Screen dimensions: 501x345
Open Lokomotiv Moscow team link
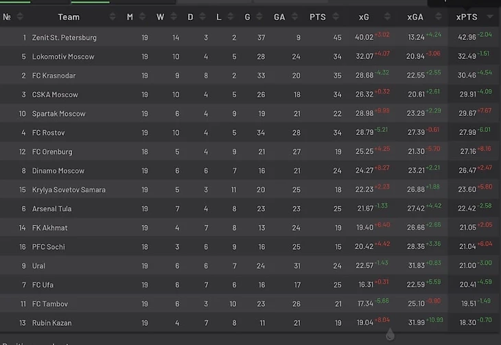[63, 57]
